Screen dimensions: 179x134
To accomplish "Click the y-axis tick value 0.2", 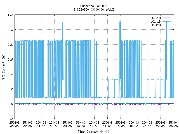I will 10,89.
